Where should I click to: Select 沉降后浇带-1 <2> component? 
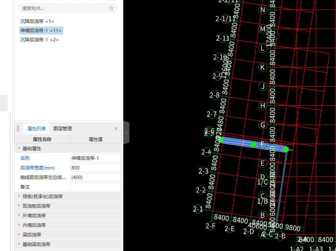pyautogui.click(x=40, y=40)
